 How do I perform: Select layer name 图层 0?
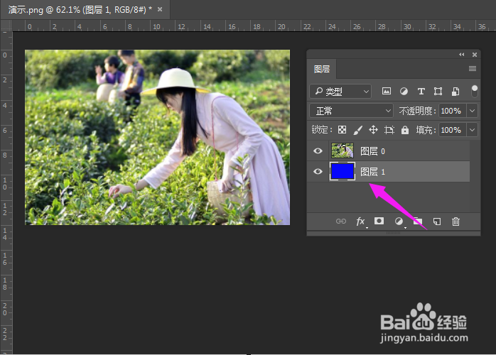372,151
